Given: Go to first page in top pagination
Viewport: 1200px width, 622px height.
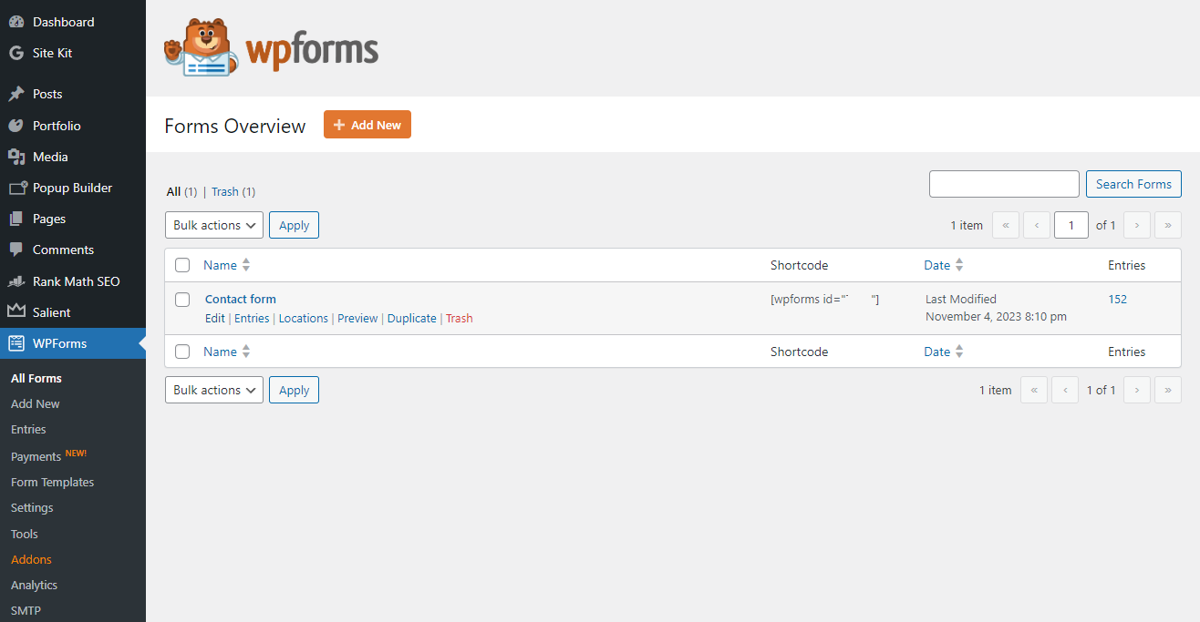Looking at the screenshot, I should (1006, 225).
